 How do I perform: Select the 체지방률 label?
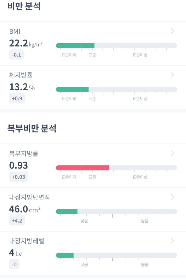[21, 75]
